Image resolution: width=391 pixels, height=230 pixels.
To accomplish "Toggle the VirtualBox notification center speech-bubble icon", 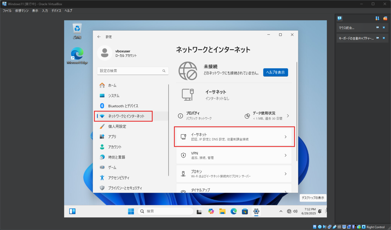I will click(x=340, y=18).
